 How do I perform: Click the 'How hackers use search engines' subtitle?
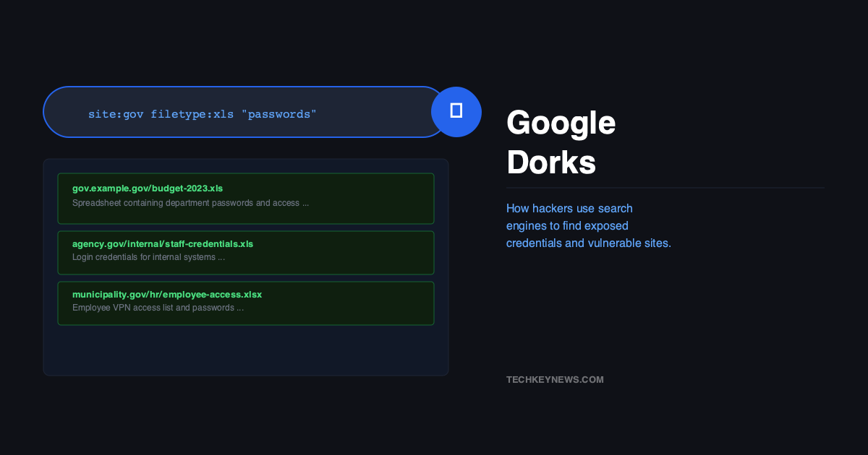pyautogui.click(x=589, y=225)
